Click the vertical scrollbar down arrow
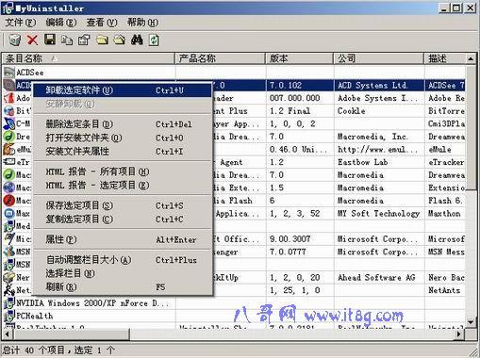This screenshot has height=358, width=480. [471, 322]
